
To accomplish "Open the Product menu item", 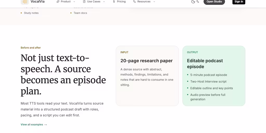I will (x=66, y=2).
